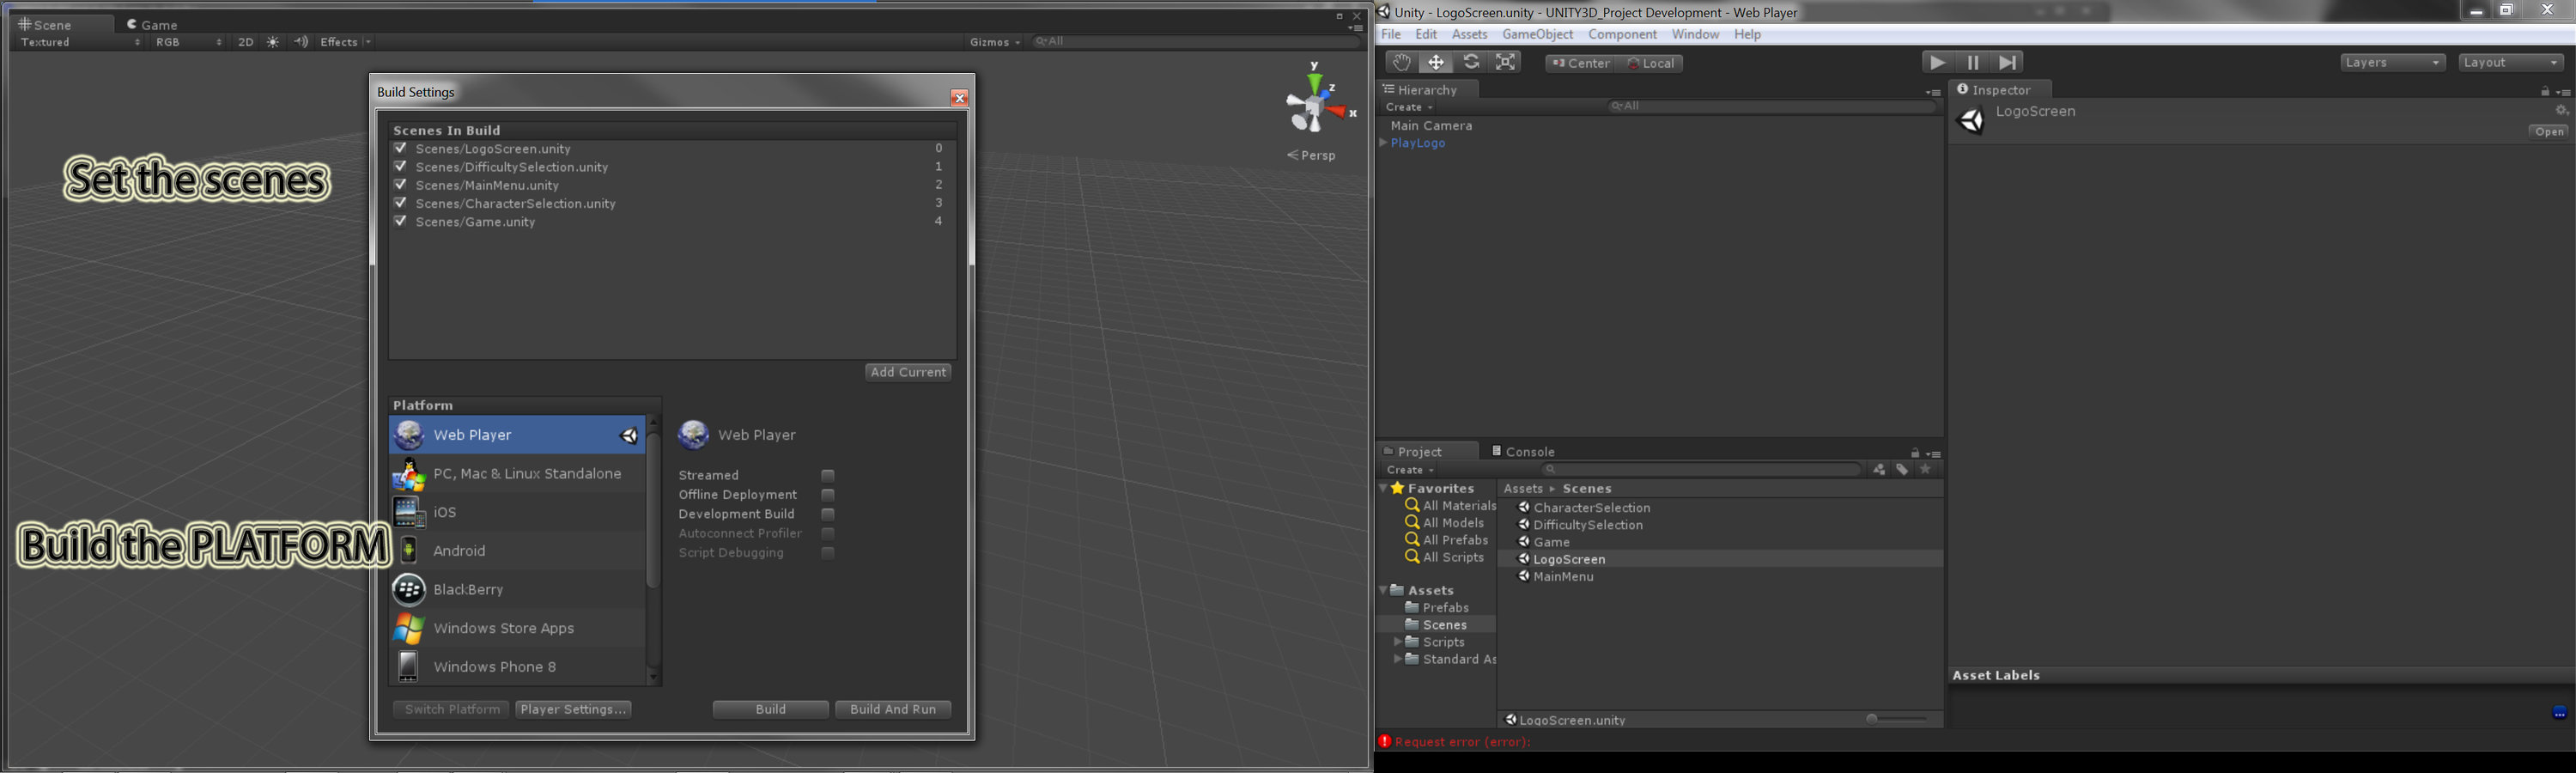The image size is (2576, 773).
Task: Collapse the Favorites section
Action: click(1384, 488)
